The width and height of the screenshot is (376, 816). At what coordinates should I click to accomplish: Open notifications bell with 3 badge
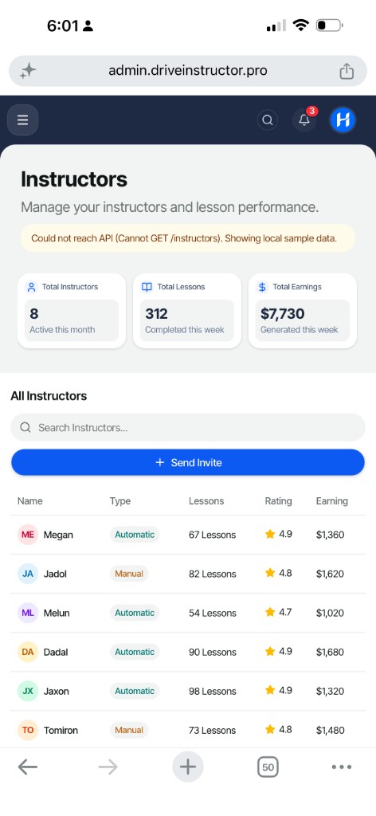[x=304, y=120]
